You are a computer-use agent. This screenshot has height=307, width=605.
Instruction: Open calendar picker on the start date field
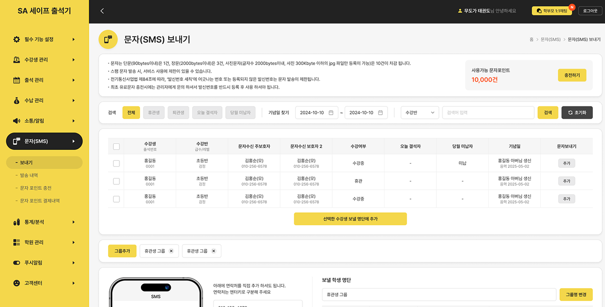pos(331,113)
